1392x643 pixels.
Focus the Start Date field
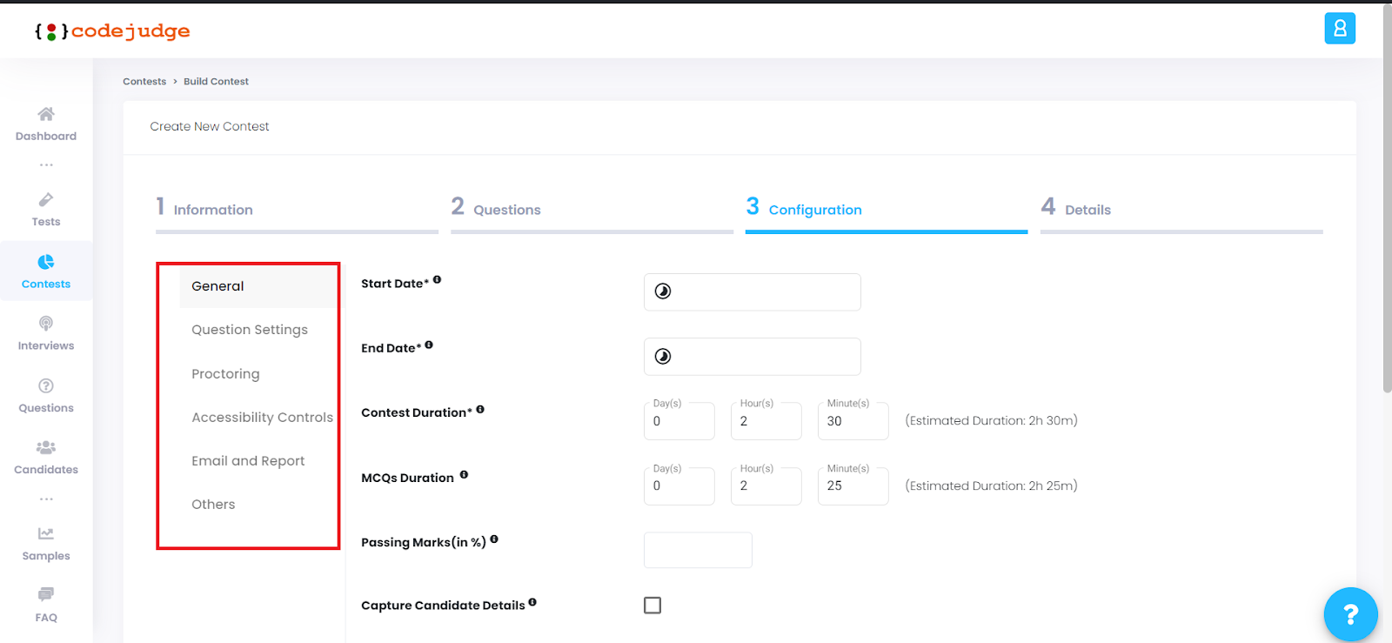click(753, 292)
